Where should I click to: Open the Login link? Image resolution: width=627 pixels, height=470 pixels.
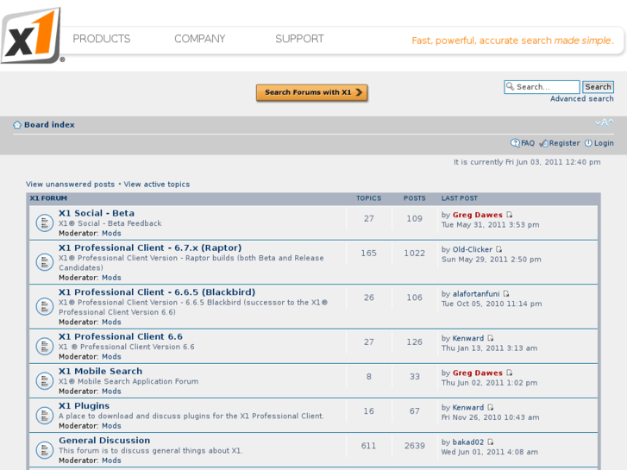pyautogui.click(x=604, y=143)
